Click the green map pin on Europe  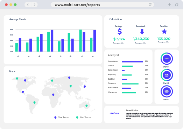point(52,81)
